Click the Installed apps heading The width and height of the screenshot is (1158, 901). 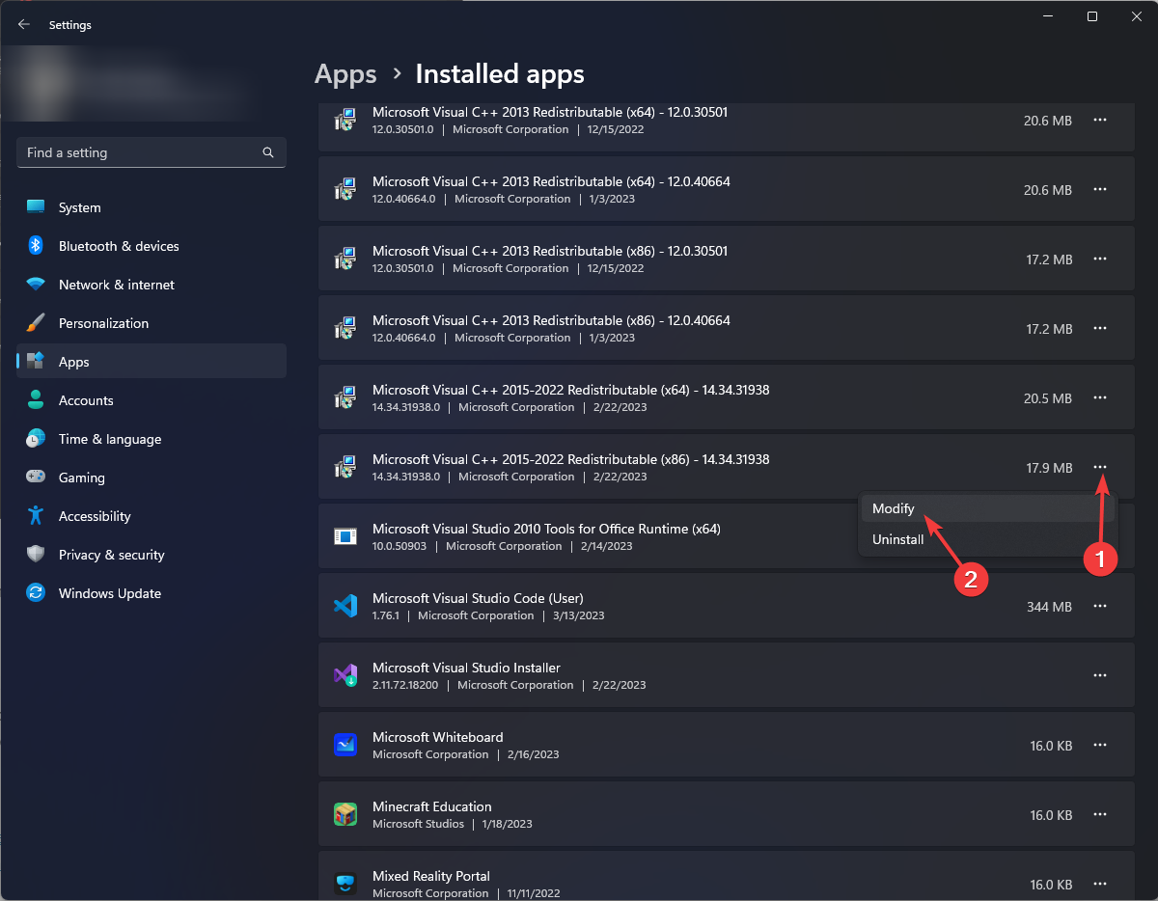[x=500, y=74]
